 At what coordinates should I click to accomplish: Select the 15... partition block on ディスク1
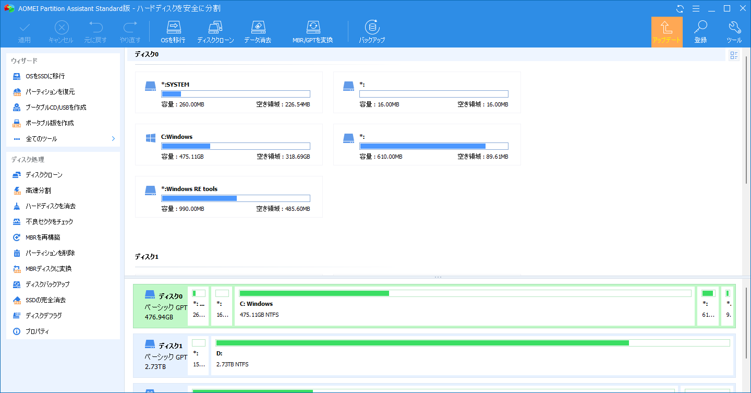[x=199, y=356]
